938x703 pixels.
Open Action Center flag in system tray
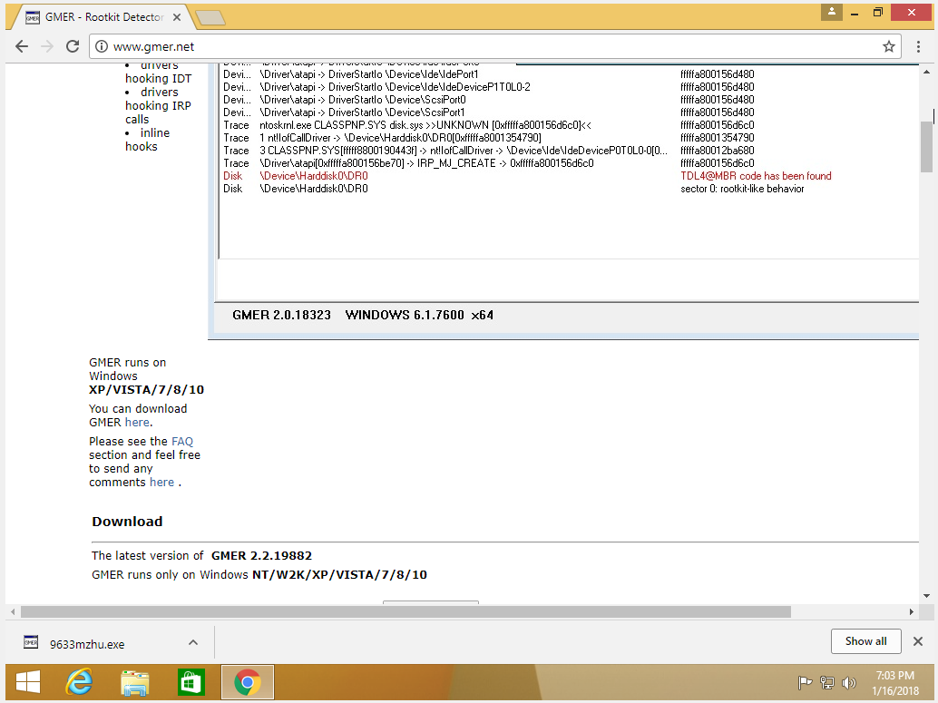point(806,683)
